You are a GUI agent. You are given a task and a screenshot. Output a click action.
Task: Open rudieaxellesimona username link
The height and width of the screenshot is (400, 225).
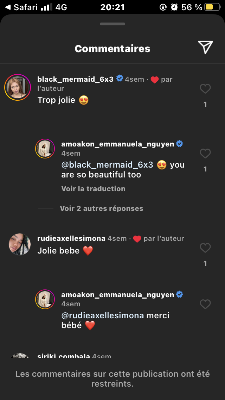(71, 238)
